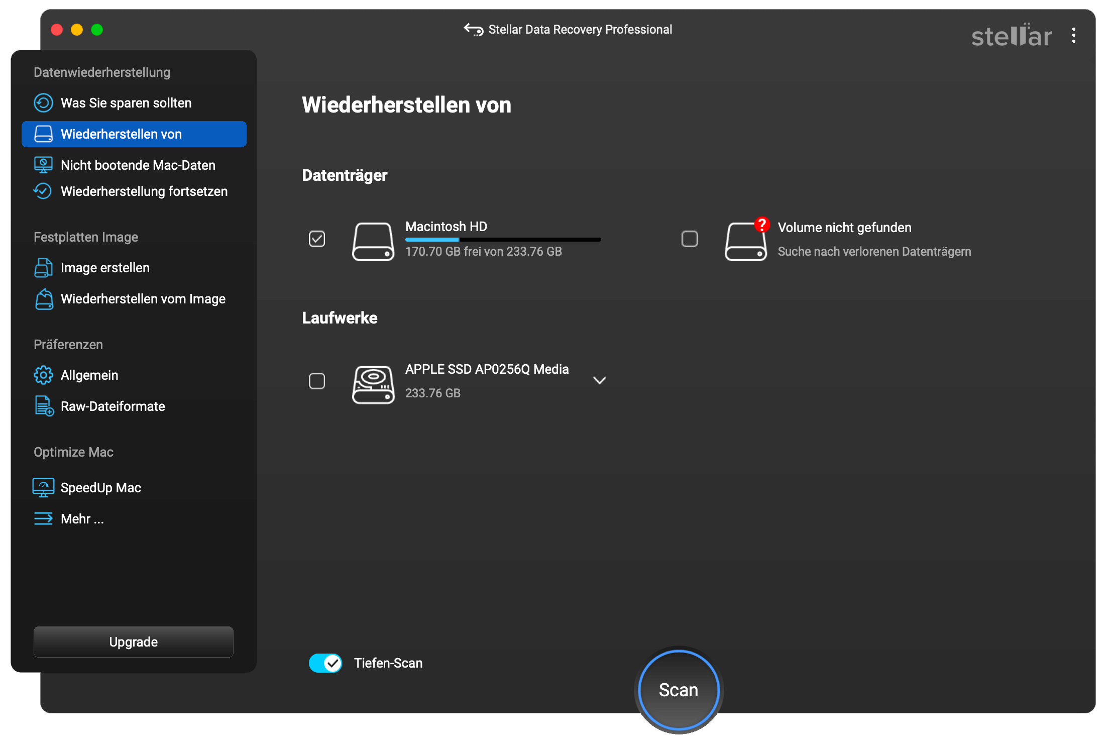Select Wiederherstellen von in sidebar
This screenshot has height=746, width=1112.
[134, 134]
